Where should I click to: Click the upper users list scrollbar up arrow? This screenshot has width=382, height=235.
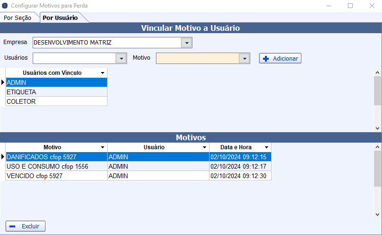coord(378,72)
